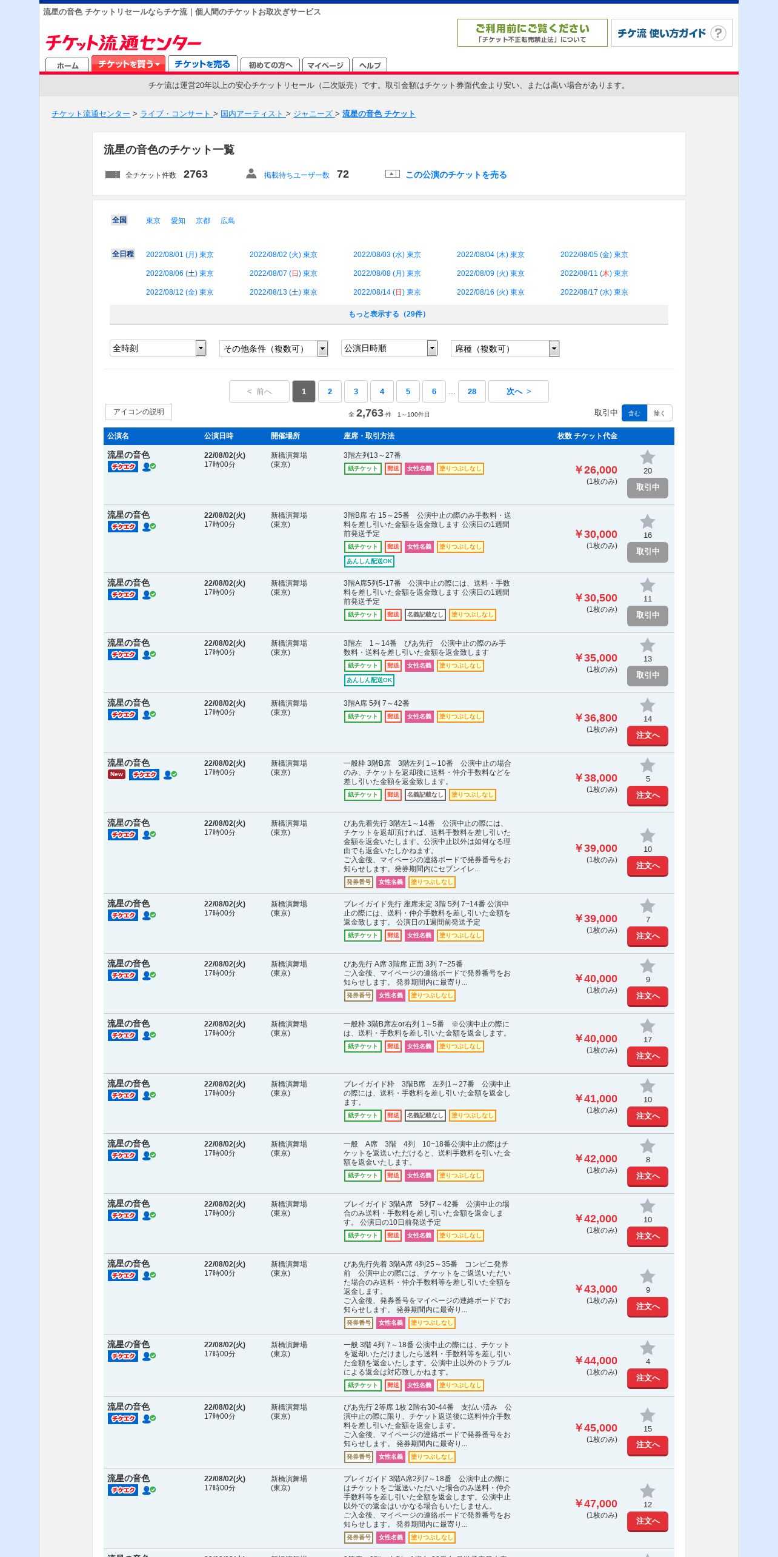778x1557 pixels.
Task: Click favorite star on ¥45,000 ticket
Action: (647, 1415)
